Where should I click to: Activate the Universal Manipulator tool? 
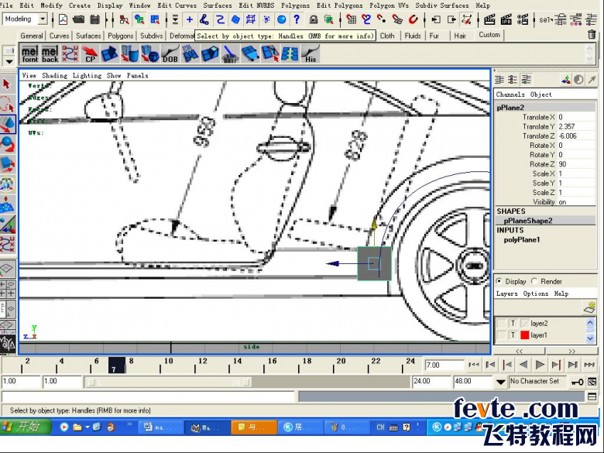7,185
